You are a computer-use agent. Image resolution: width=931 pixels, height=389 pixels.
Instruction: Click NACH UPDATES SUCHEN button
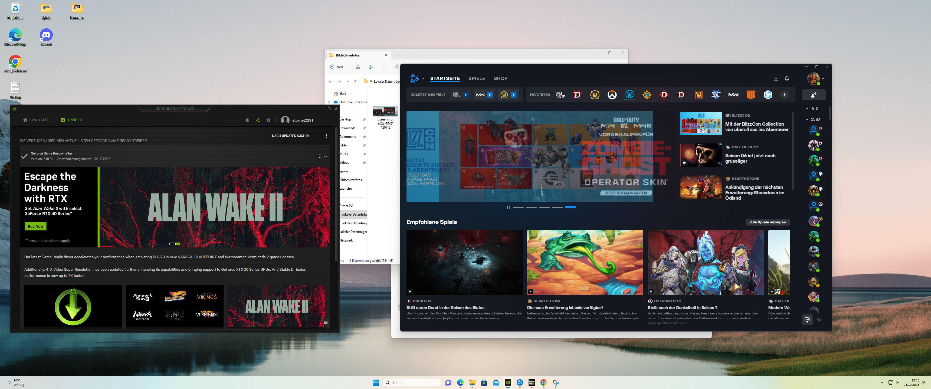pos(291,136)
